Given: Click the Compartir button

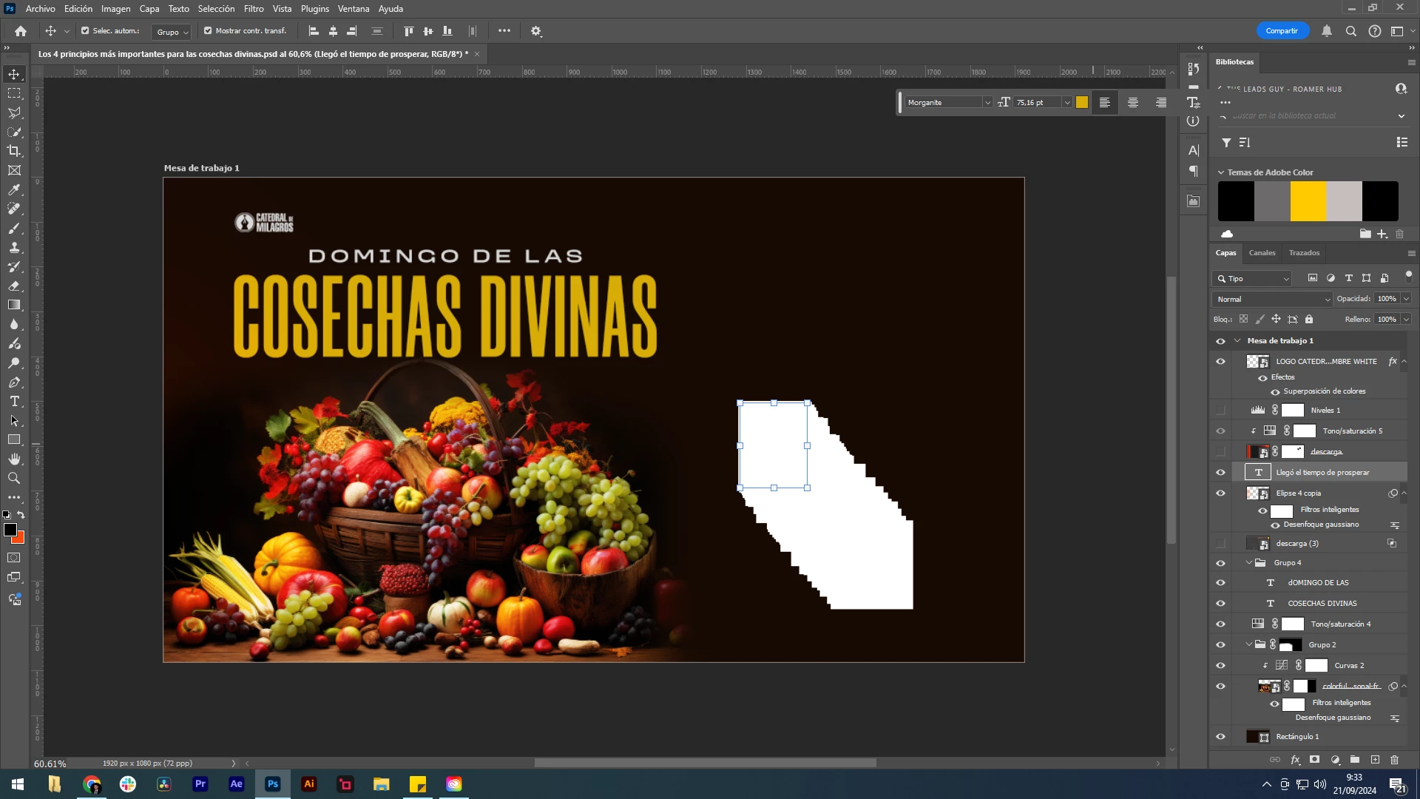Looking at the screenshot, I should coord(1282,31).
